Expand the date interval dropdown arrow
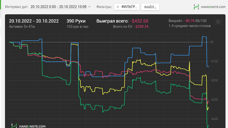228x128 pixels. [89, 7]
